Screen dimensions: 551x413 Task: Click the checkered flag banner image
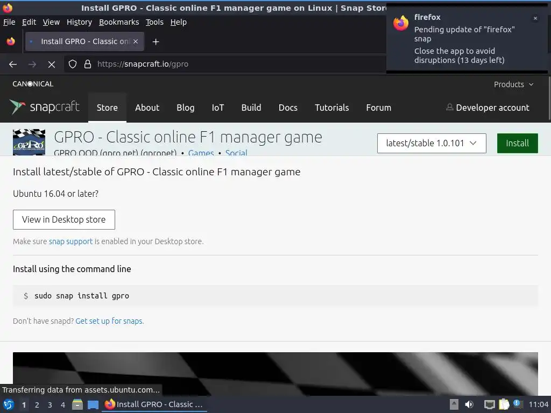[275, 373]
